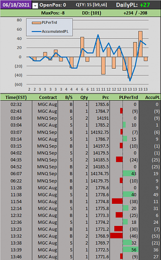Select the PLPerTrd (38) cell at 11:54
The height and width of the screenshot is (260, 161).
click(125, 202)
